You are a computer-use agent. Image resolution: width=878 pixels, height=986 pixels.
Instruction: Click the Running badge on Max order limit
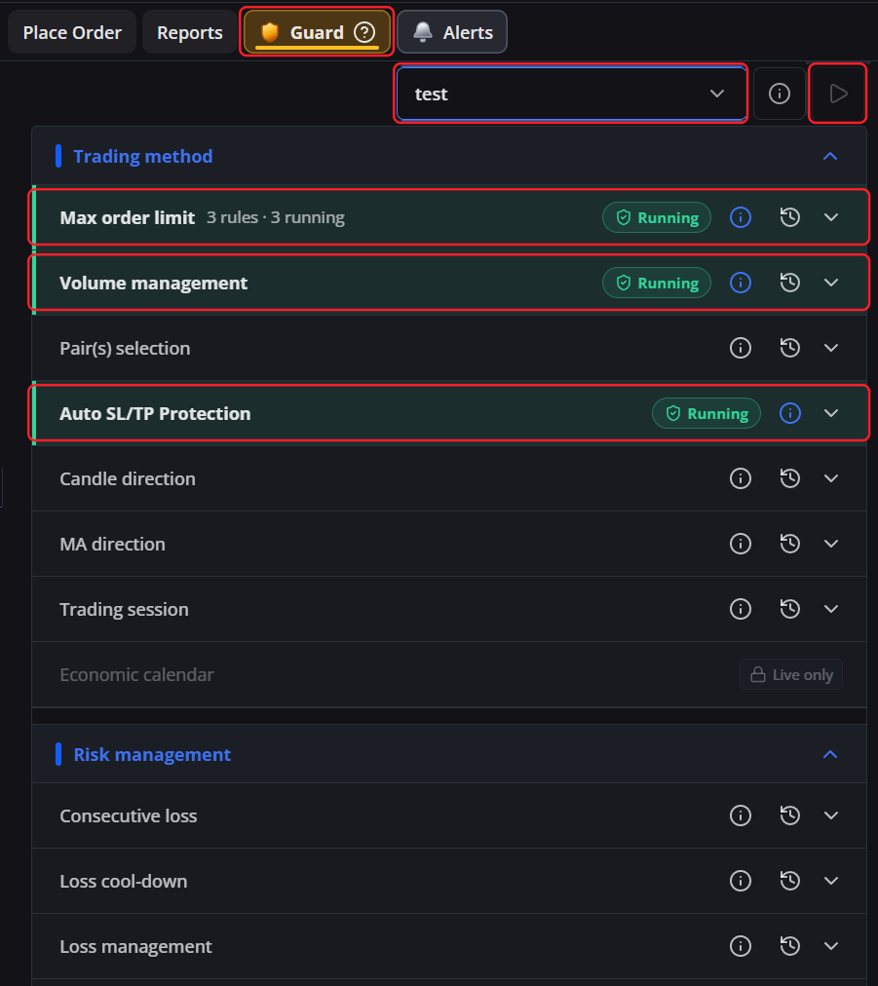click(657, 217)
